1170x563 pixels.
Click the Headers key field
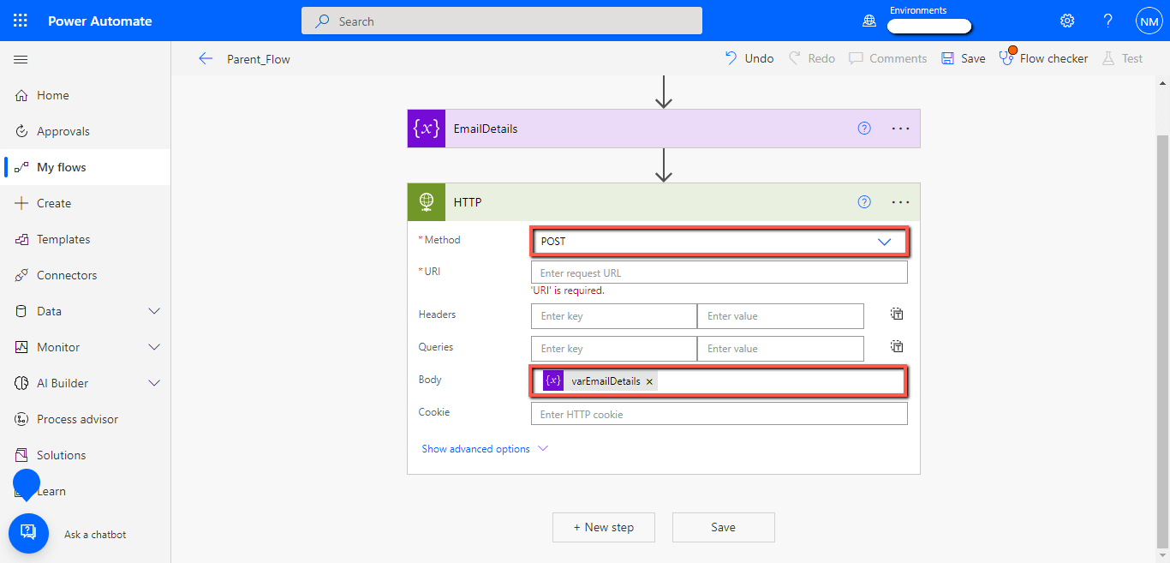pos(614,316)
